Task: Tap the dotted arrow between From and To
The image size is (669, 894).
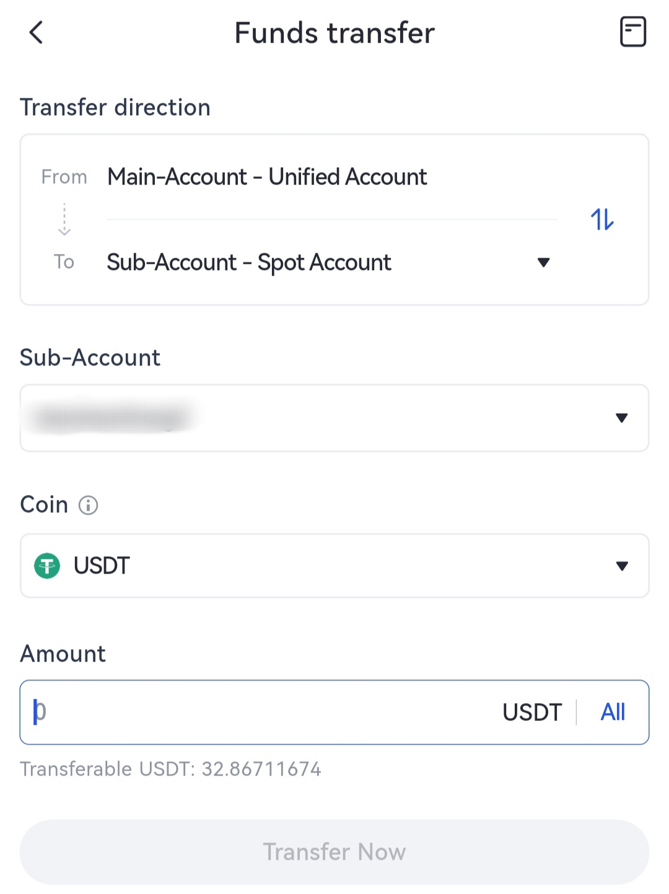Action: coord(64,219)
